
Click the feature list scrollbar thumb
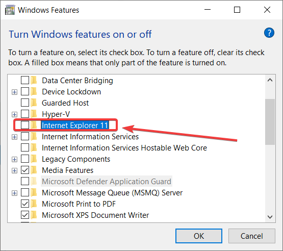270,122
